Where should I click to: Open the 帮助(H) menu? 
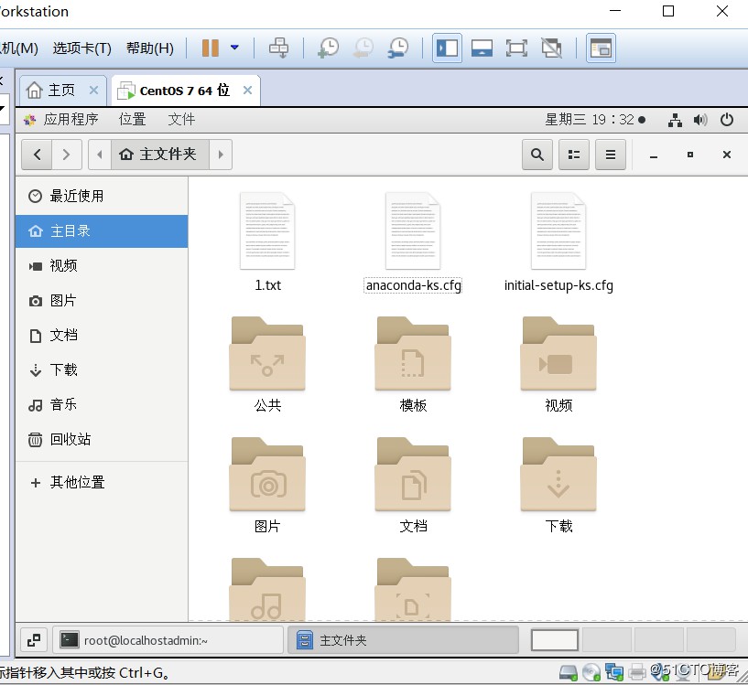tap(150, 48)
